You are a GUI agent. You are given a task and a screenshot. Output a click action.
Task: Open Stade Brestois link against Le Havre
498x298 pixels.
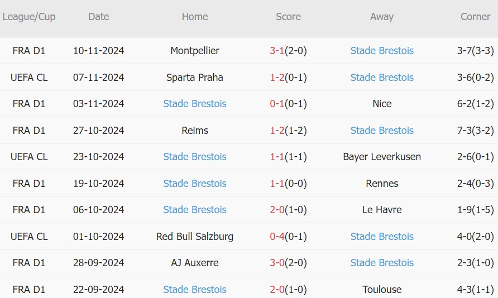pos(195,210)
